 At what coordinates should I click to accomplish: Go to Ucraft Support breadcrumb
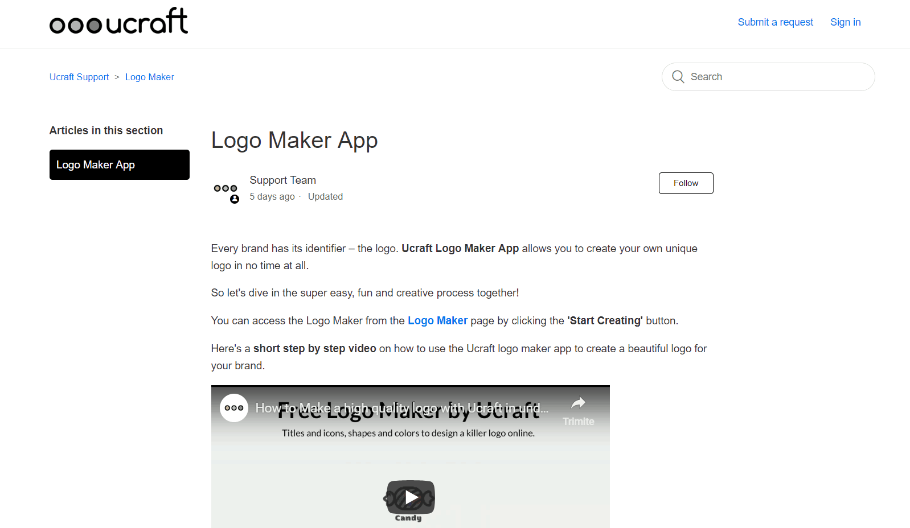click(x=79, y=77)
